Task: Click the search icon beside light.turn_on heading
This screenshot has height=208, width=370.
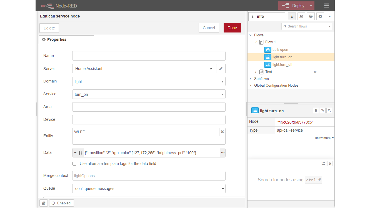Action: (x=329, y=111)
